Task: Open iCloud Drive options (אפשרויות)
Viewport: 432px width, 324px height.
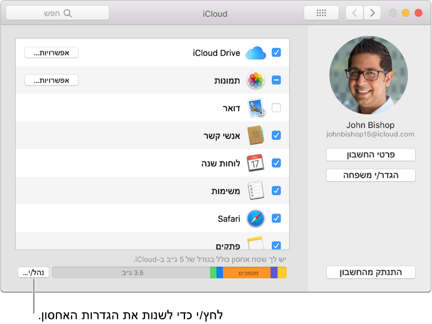Action: pos(51,53)
